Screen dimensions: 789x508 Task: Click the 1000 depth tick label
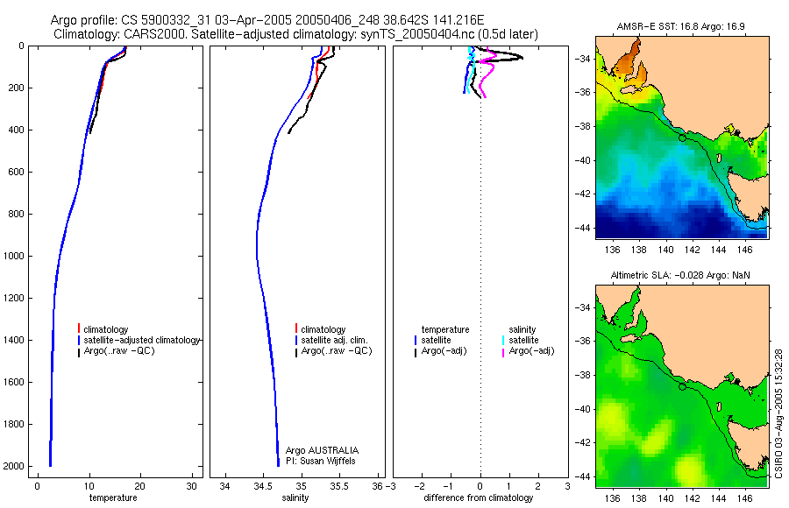[13, 256]
